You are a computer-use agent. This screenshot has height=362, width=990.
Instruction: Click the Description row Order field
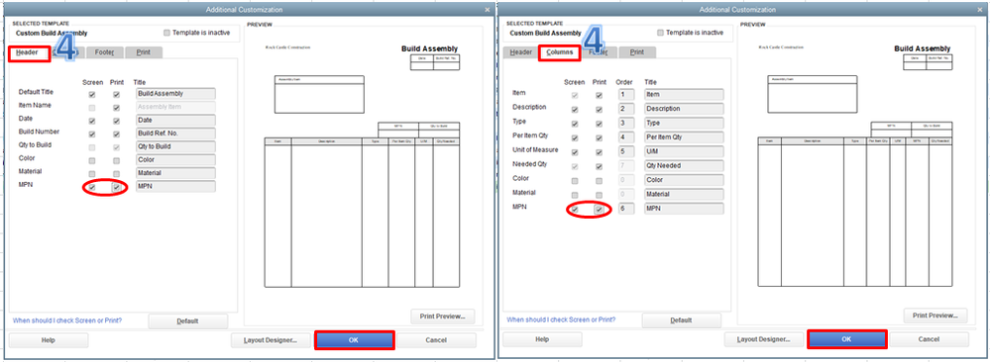coord(625,109)
